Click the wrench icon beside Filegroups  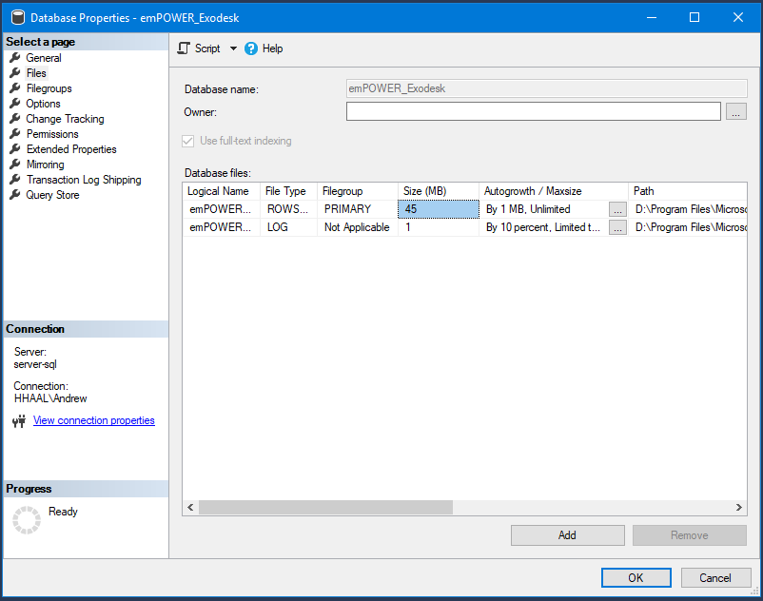pyautogui.click(x=15, y=88)
